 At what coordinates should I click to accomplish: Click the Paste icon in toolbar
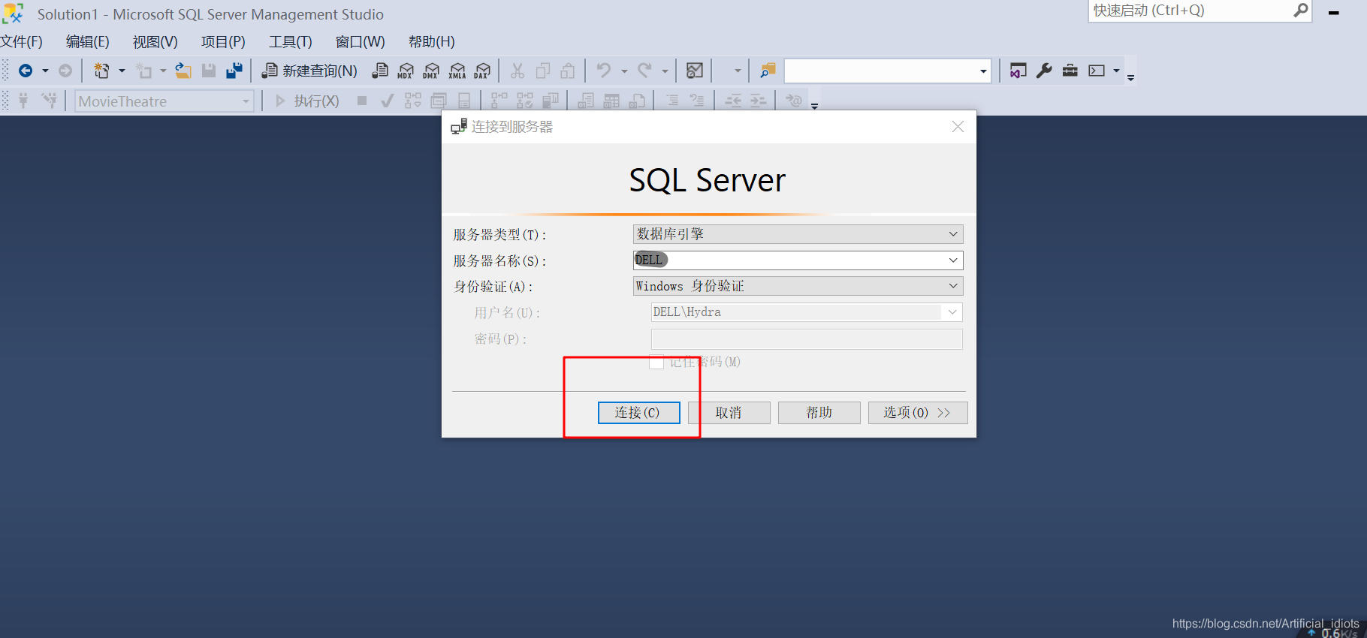[x=568, y=71]
